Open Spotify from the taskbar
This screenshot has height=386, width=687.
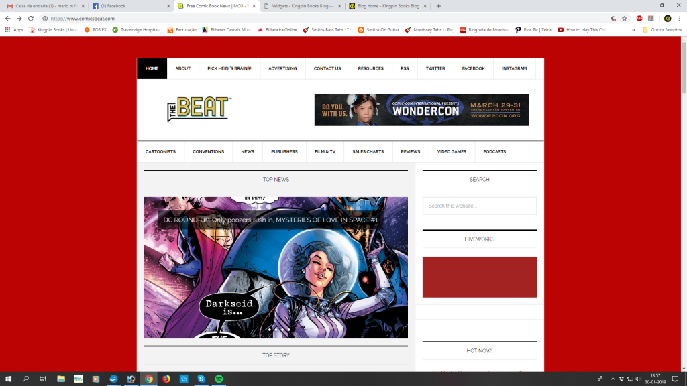(x=219, y=379)
